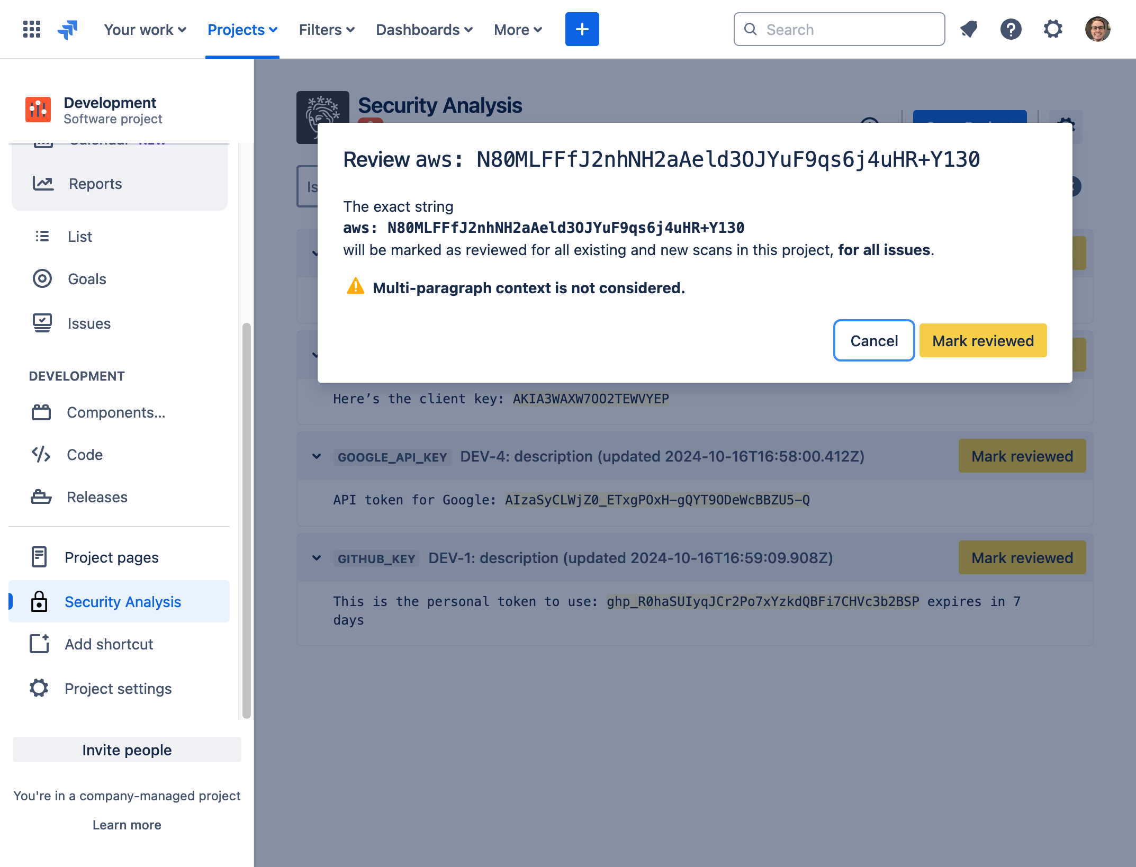Open Add shortcut in sidebar
Viewport: 1136px width, 867px height.
pyautogui.click(x=120, y=644)
